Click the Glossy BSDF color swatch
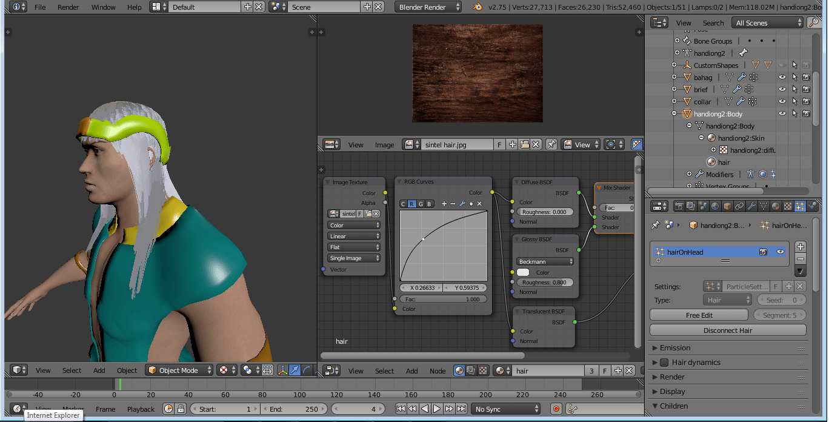Image resolution: width=829 pixels, height=422 pixels. [523, 272]
